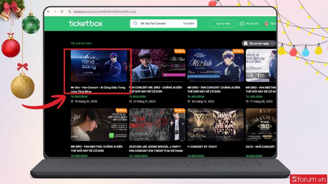The width and height of the screenshot is (328, 184).
Task: Open the Mr Siro Fan Meeting poster thumbnail
Action: click(99, 125)
